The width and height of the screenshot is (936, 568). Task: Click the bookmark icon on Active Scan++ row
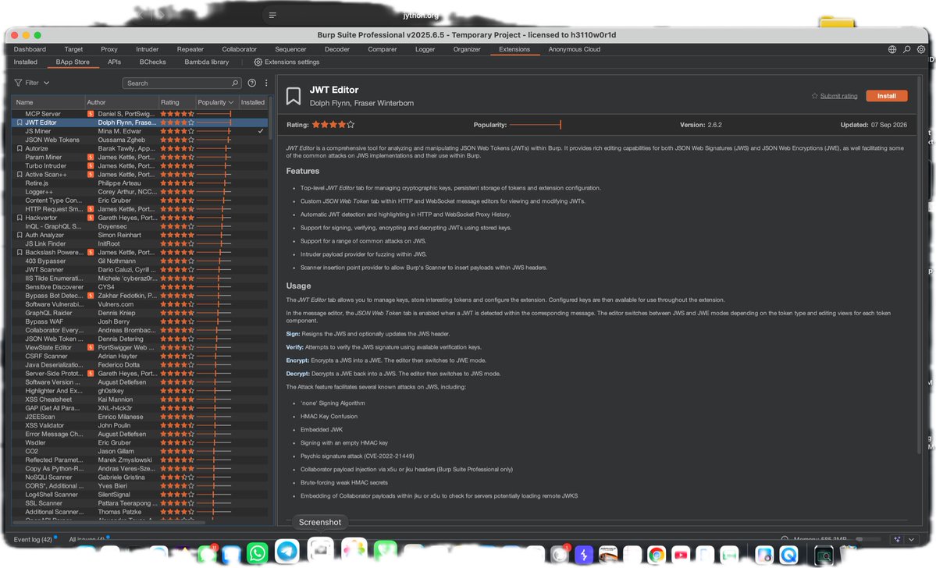click(20, 174)
